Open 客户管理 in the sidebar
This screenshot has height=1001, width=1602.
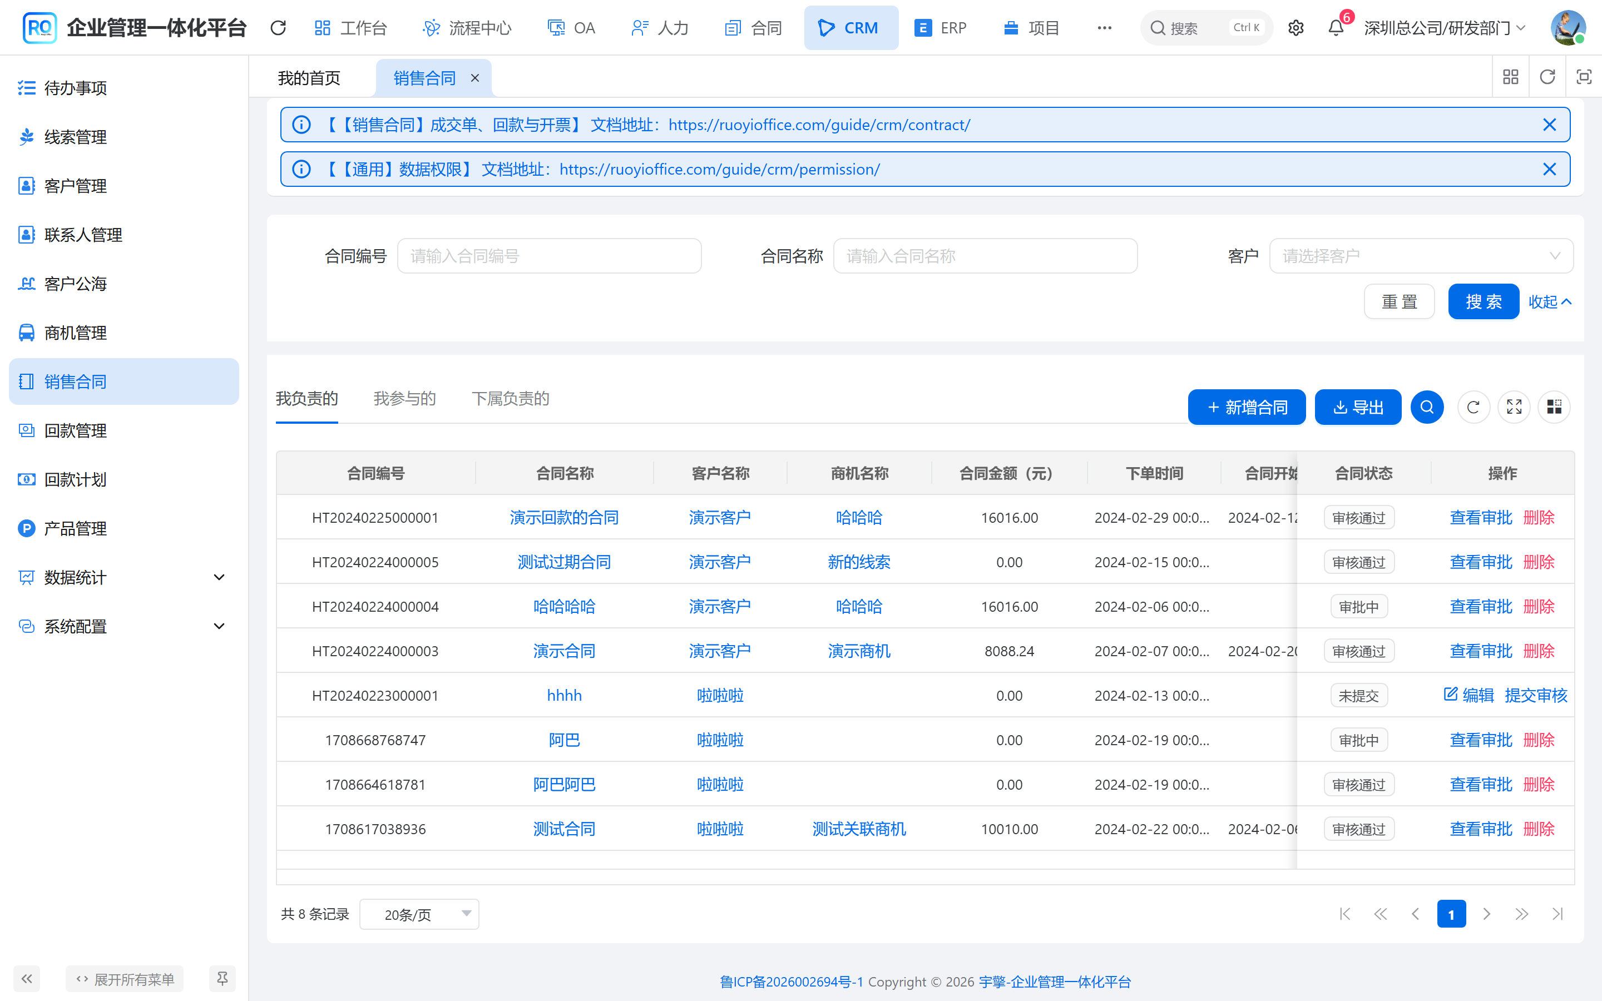point(124,186)
